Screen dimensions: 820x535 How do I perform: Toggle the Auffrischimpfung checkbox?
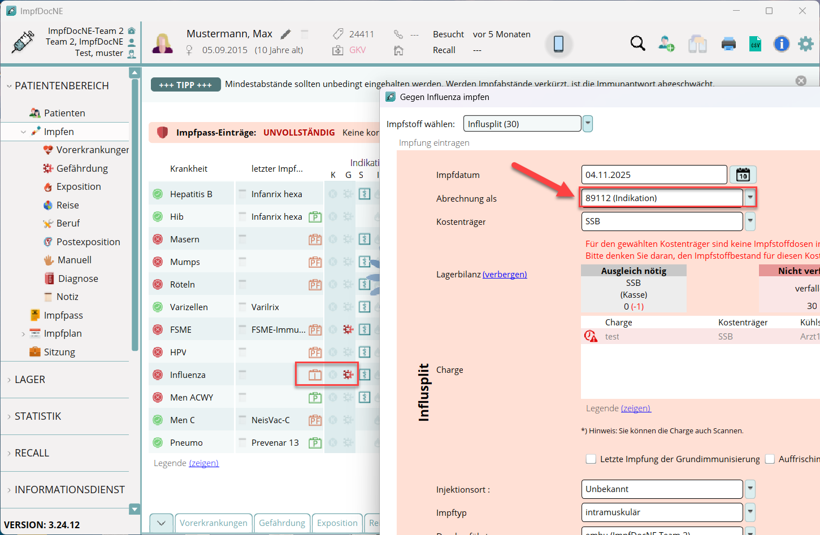click(770, 459)
